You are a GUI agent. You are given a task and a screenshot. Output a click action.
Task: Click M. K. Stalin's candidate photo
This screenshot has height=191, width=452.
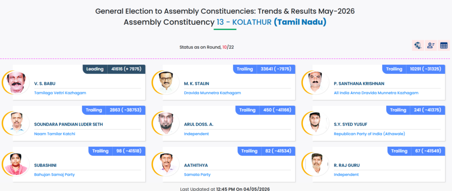166,83
